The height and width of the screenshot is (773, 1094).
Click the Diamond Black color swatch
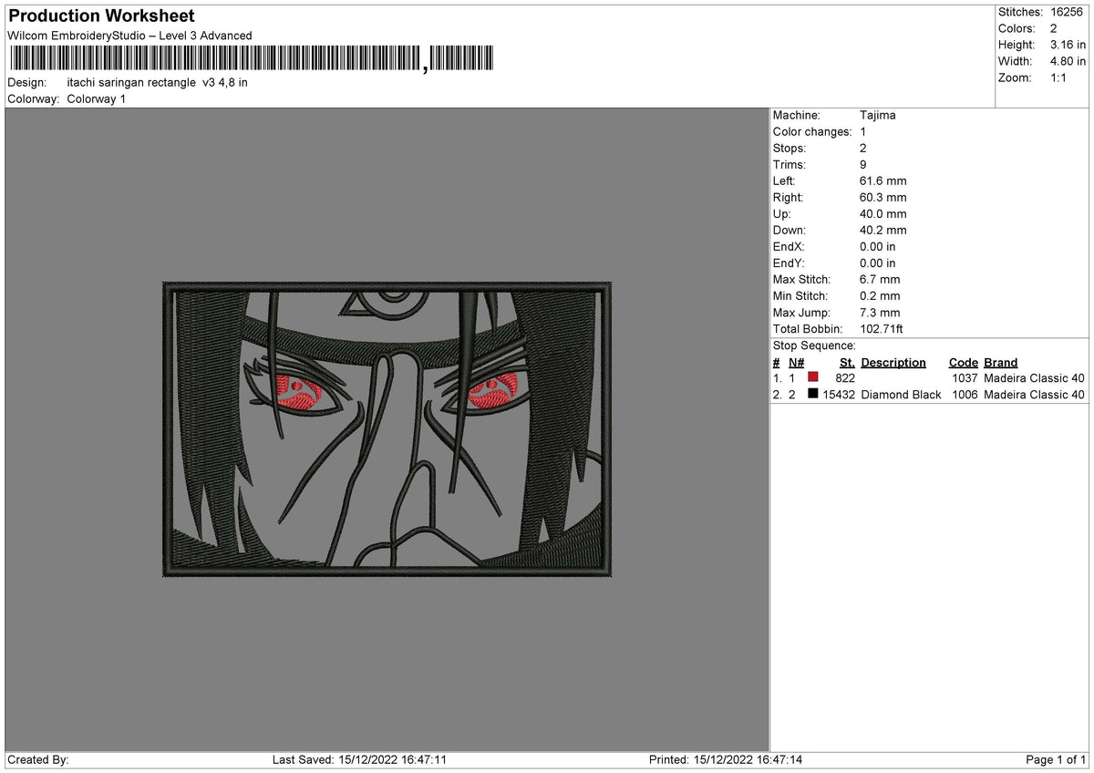tap(811, 394)
